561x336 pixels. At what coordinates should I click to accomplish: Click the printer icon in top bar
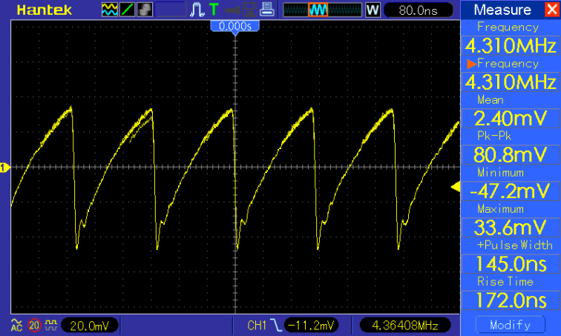[267, 10]
